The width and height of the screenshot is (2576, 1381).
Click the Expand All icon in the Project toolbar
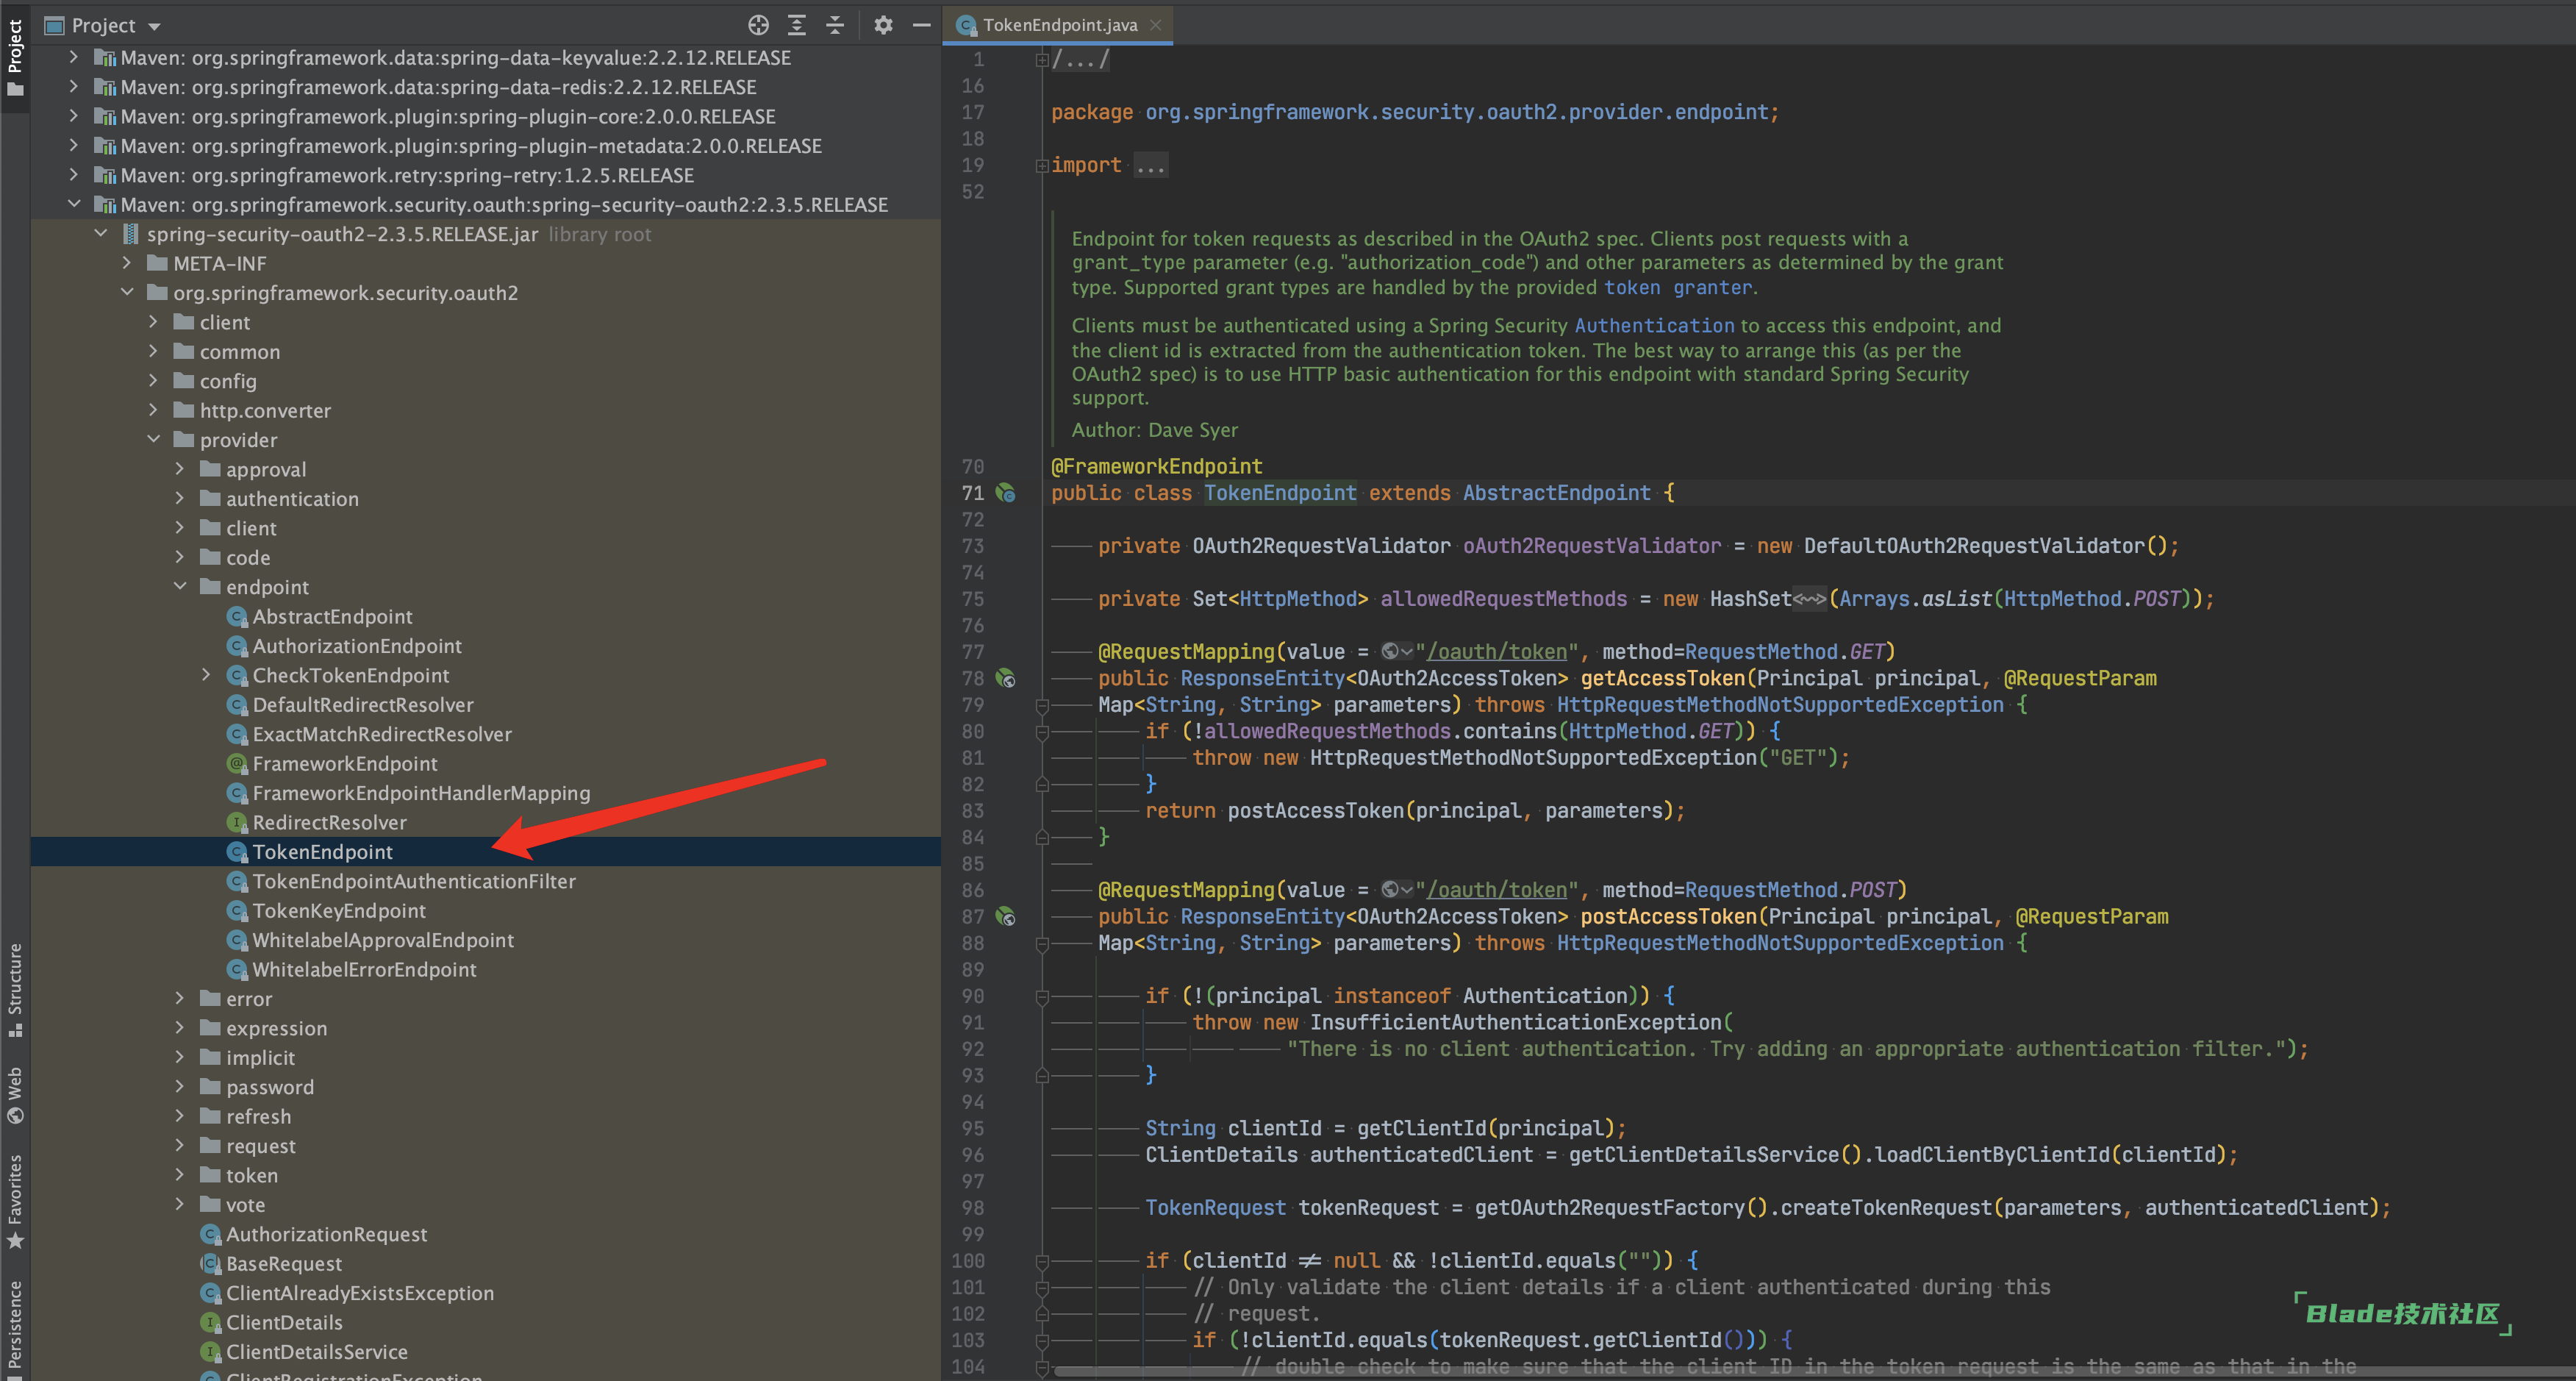[797, 25]
